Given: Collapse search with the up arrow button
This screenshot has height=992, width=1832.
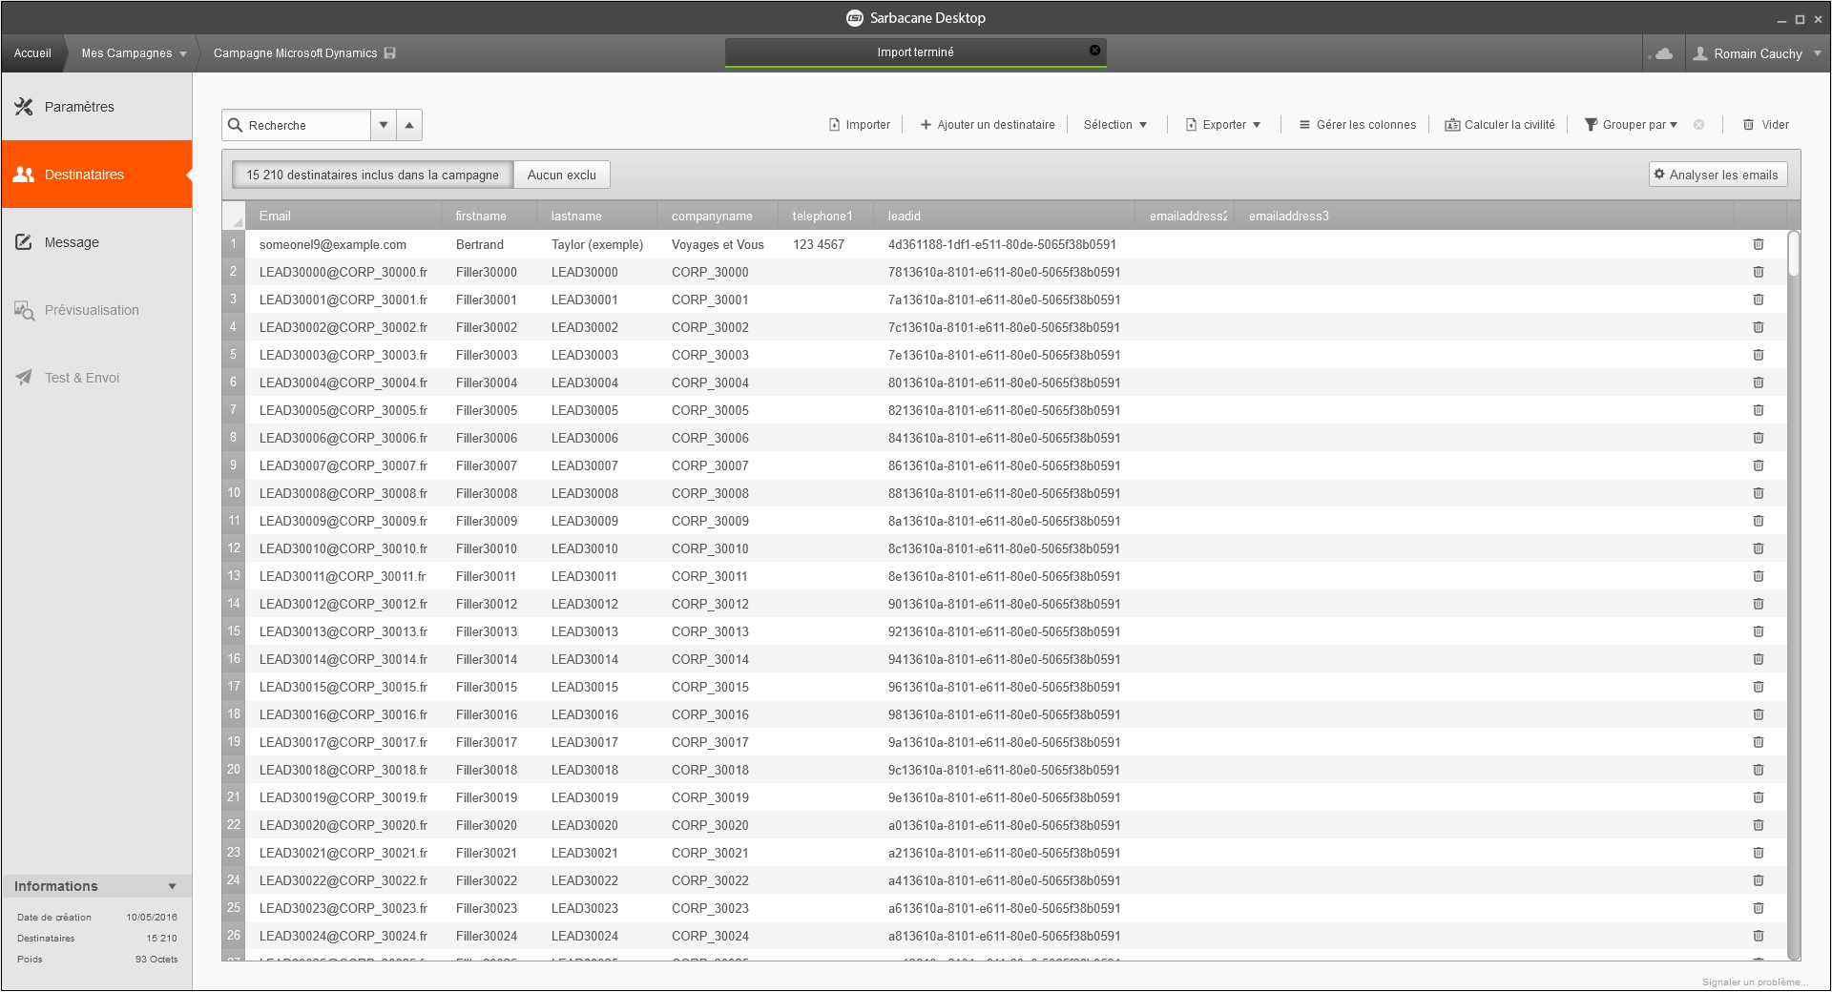Looking at the screenshot, I should (409, 125).
